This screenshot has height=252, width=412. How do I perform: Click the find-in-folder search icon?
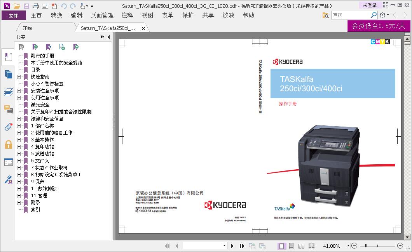[x=326, y=15]
